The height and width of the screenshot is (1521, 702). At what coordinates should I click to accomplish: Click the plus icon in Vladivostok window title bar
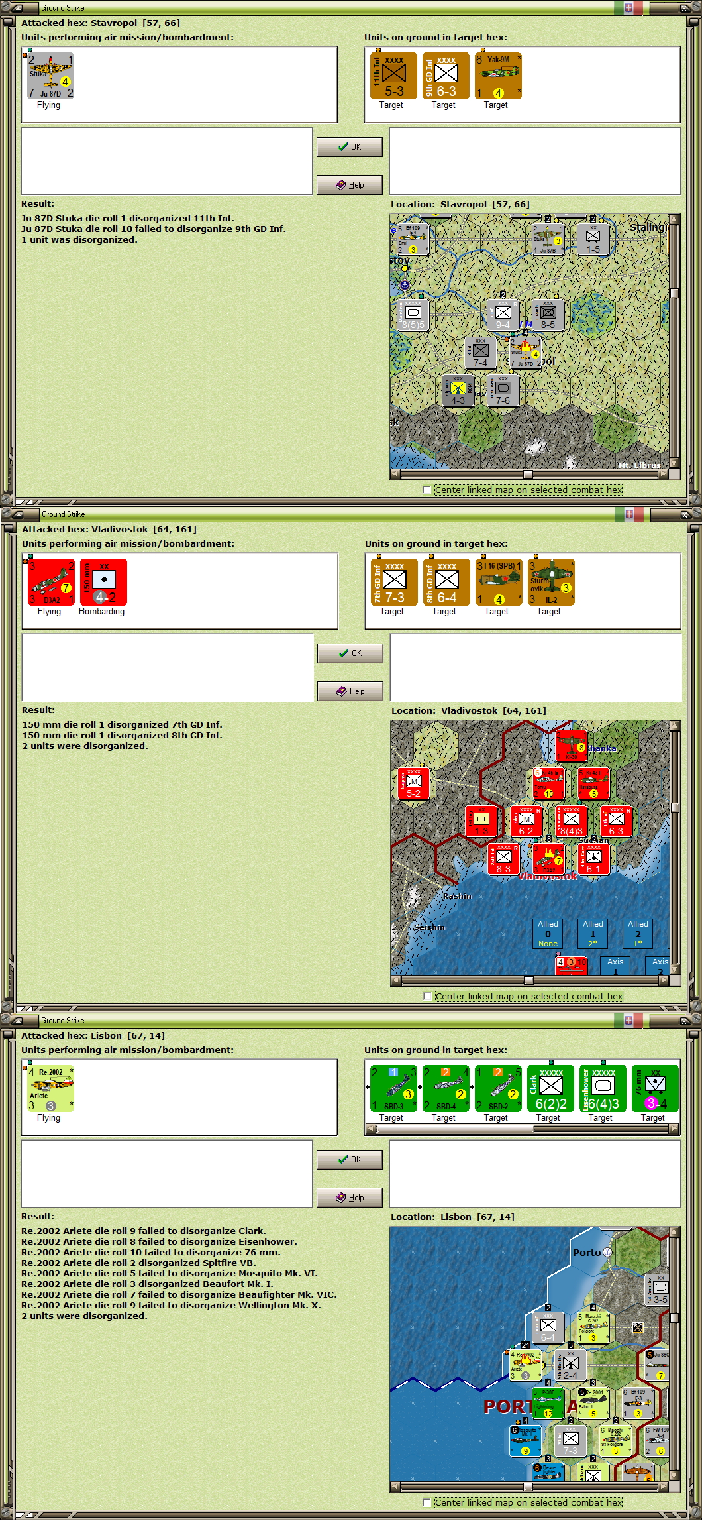coord(628,514)
